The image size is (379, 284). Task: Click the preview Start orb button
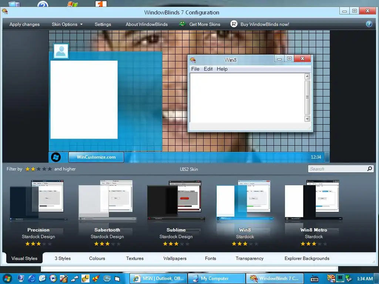point(56,157)
